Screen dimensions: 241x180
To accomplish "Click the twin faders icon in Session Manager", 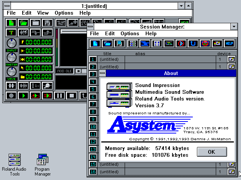I will pyautogui.click(x=157, y=43).
